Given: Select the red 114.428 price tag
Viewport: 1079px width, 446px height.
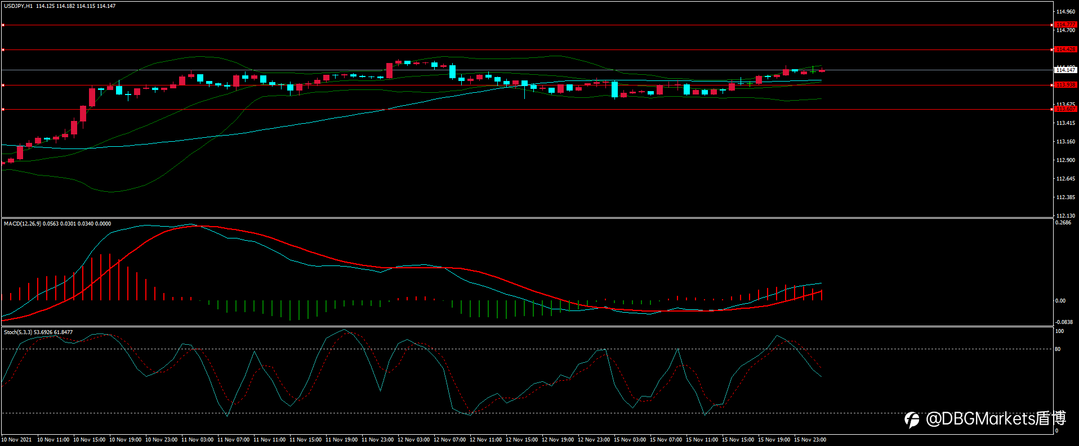Looking at the screenshot, I should point(1065,49).
